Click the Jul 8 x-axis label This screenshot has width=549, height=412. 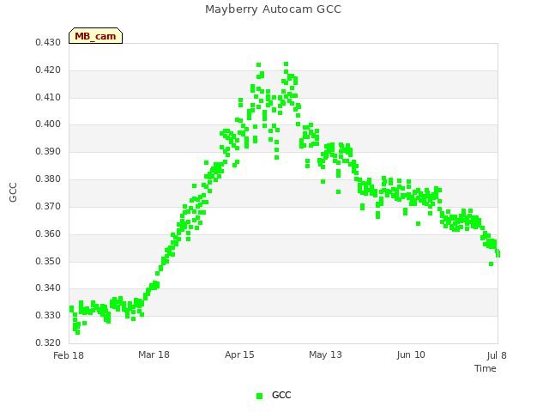tap(497, 355)
